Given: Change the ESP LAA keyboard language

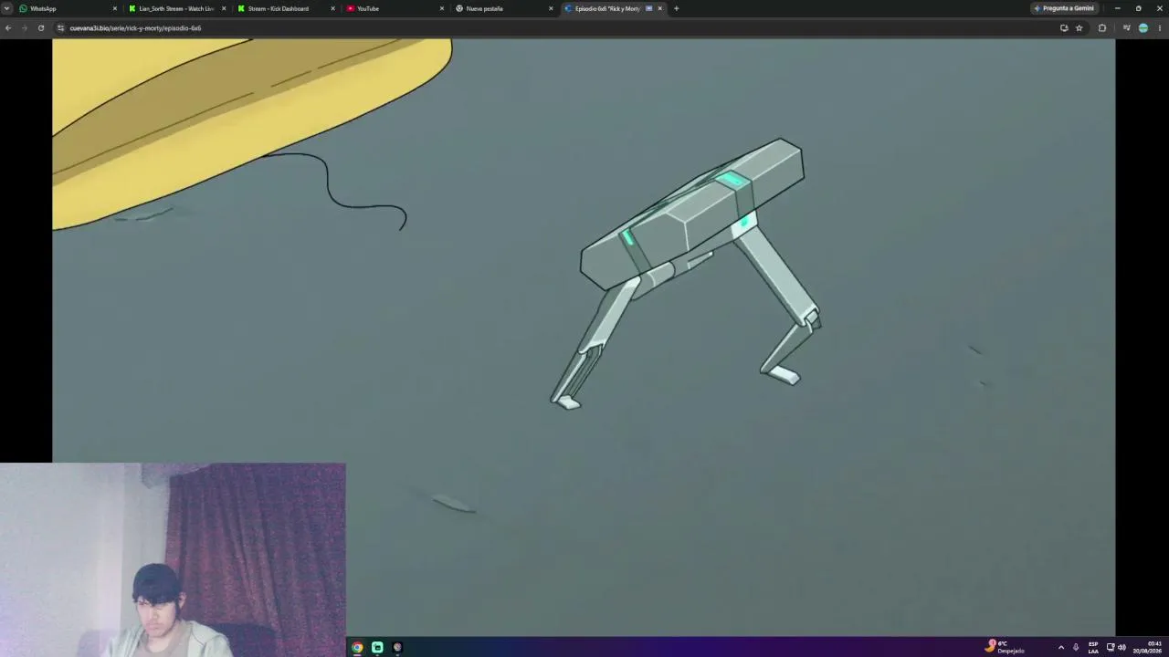Looking at the screenshot, I should (x=1093, y=647).
